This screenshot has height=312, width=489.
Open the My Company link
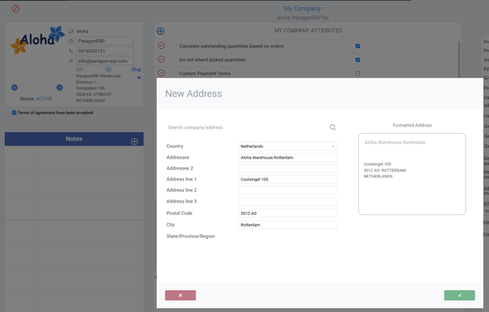click(302, 9)
